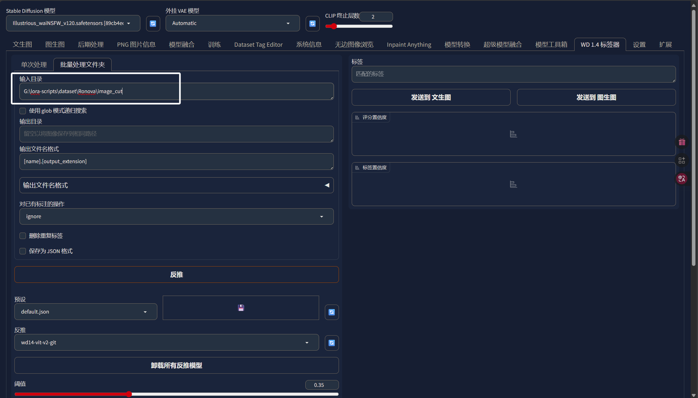Click the chart icon inside rating confidence panel
This screenshot has height=398, width=698.
point(513,134)
